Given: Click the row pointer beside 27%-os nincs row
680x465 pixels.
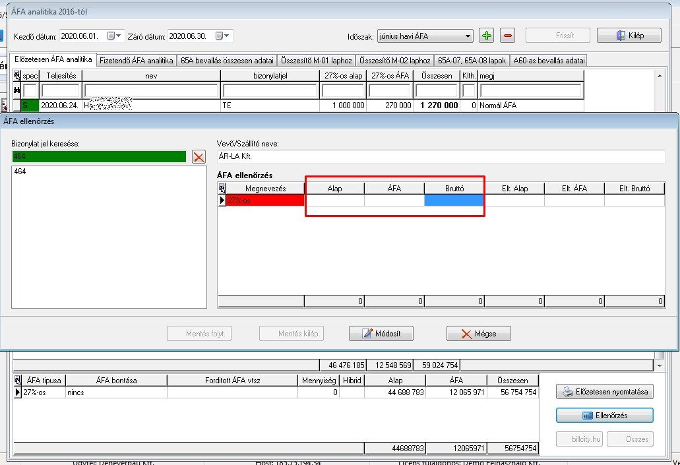Looking at the screenshot, I should pyautogui.click(x=17, y=392).
